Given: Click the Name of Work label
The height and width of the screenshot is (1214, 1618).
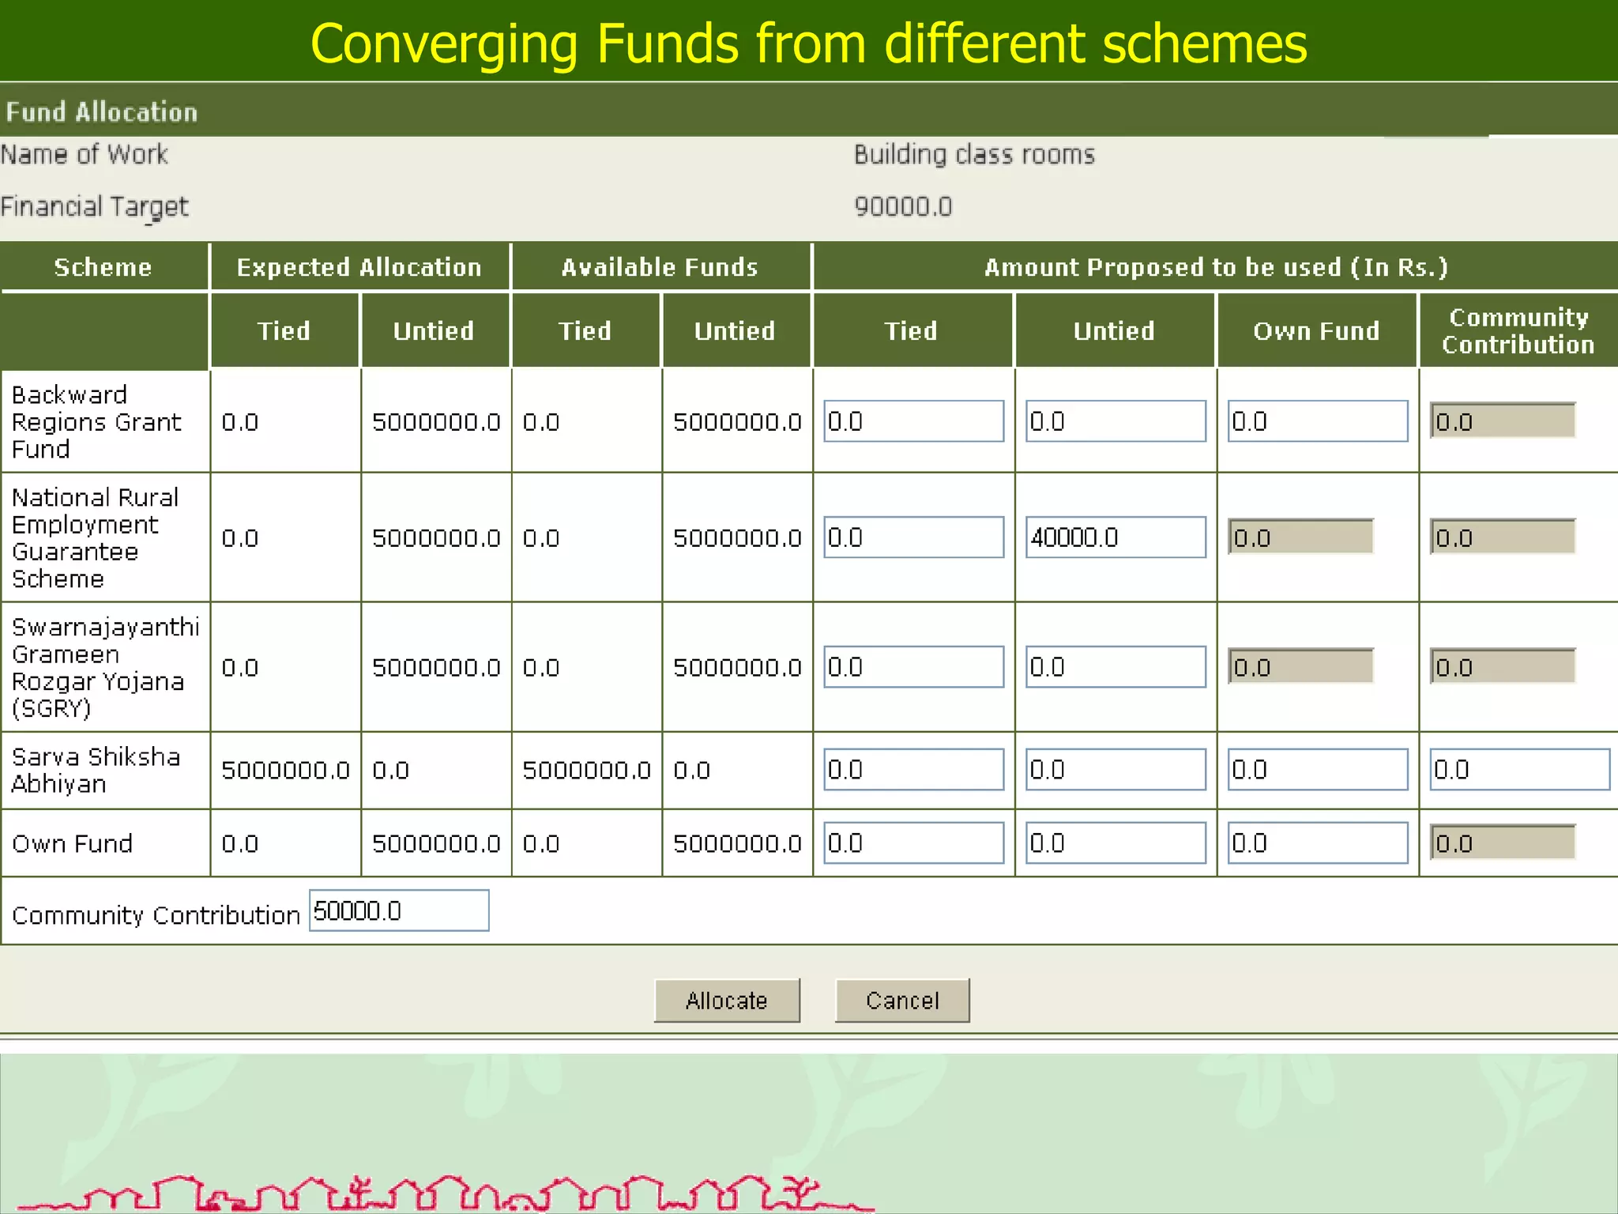Looking at the screenshot, I should tap(85, 154).
